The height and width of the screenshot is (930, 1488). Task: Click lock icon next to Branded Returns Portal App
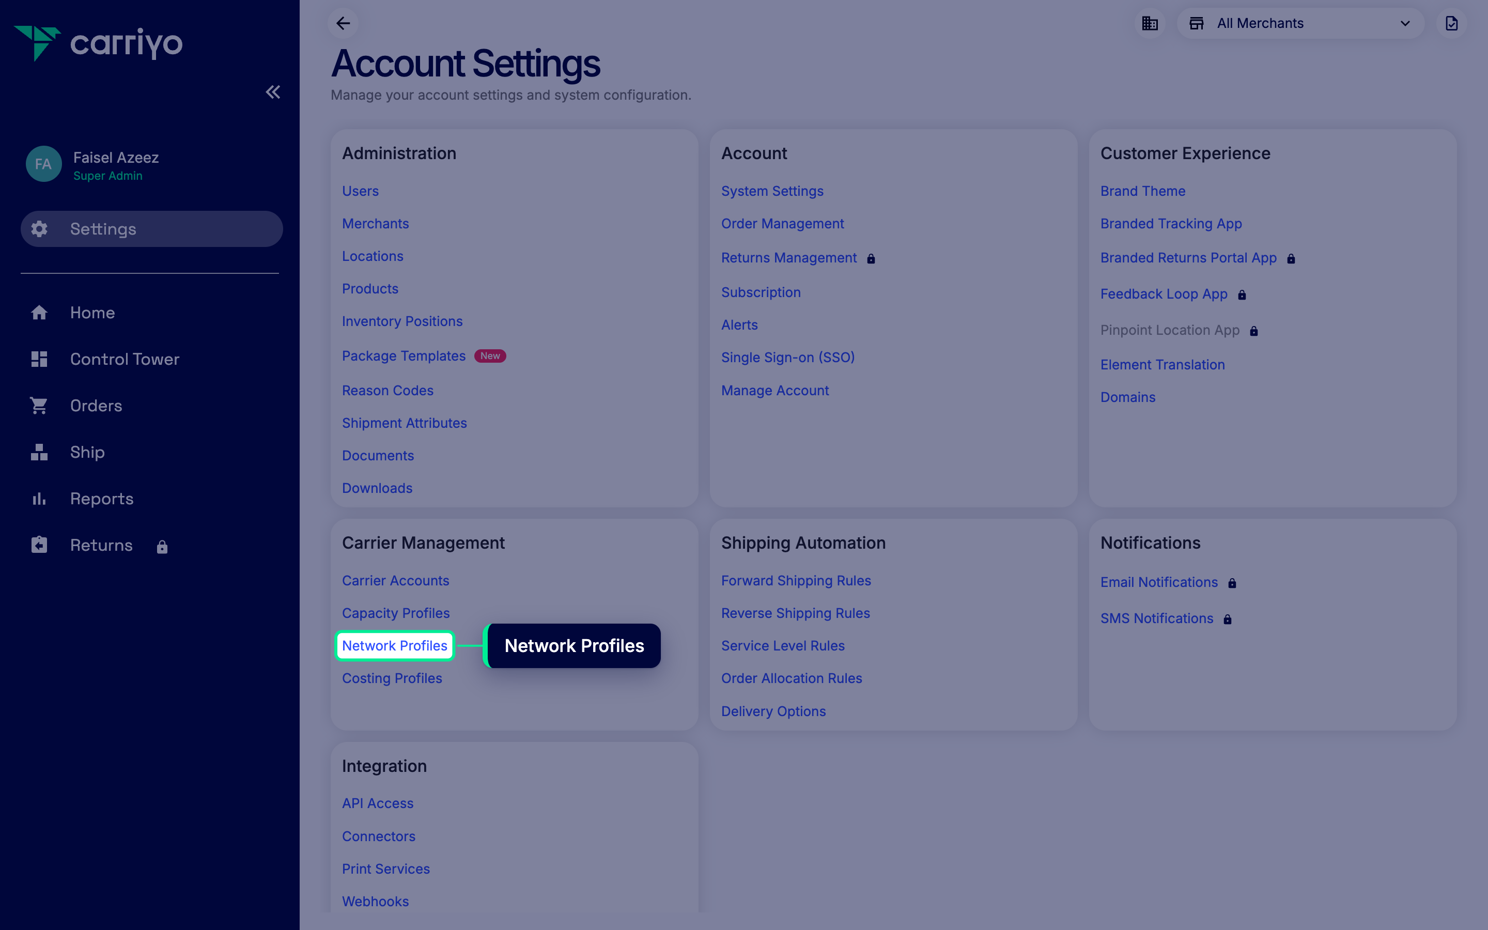click(1291, 259)
